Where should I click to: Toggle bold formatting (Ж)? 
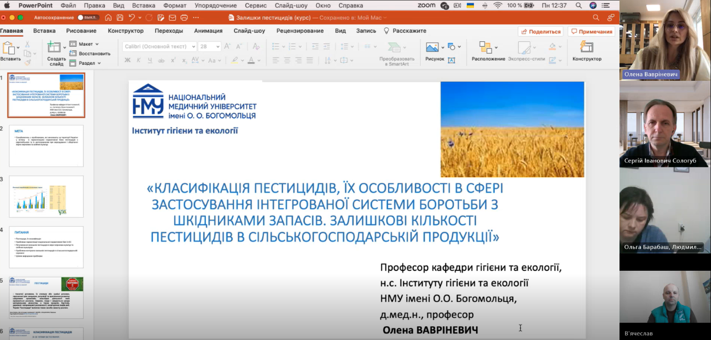click(x=128, y=60)
